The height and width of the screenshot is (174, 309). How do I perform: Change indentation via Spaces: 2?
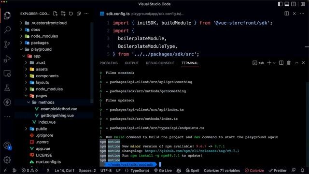87,171
